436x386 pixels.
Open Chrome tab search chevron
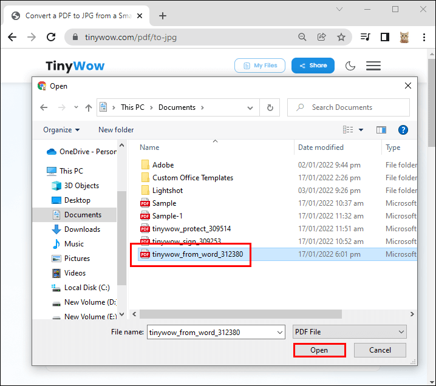[339, 9]
